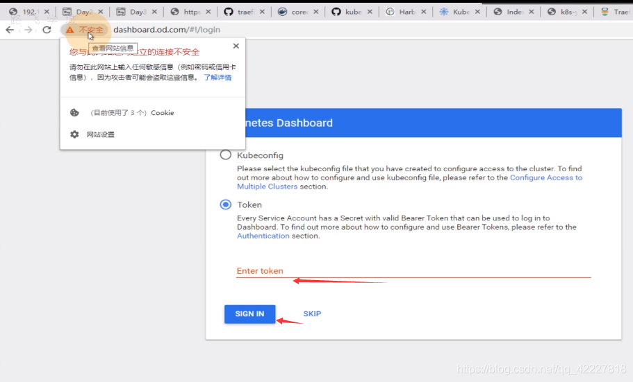Viewport: 633px width, 382px height.
Task: Click the SKIP button
Action: coord(312,314)
